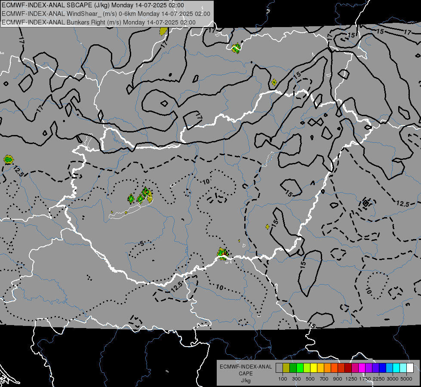Click the legend label 3000

[393, 379]
